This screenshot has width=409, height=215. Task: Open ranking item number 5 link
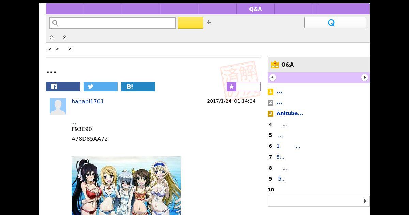point(280,135)
